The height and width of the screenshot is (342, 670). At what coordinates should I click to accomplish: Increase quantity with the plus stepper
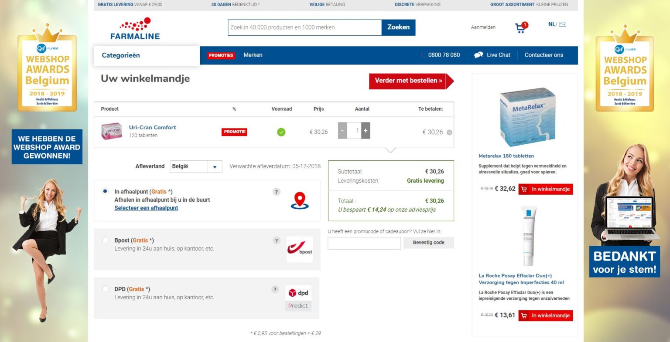[366, 130]
